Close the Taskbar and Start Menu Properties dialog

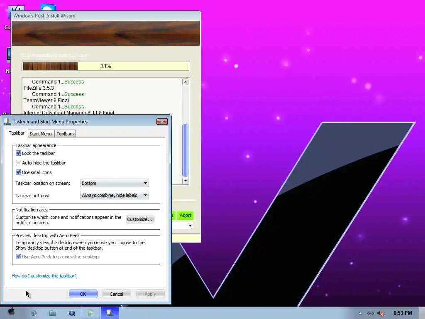point(162,121)
